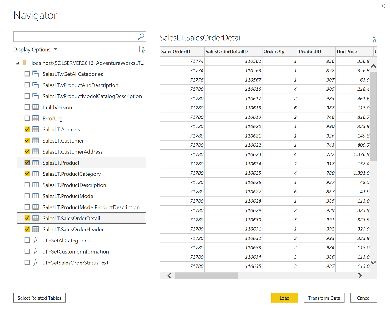Tick the ErrorLog checkbox
Viewport: 390px width, 309px height.
[27, 118]
